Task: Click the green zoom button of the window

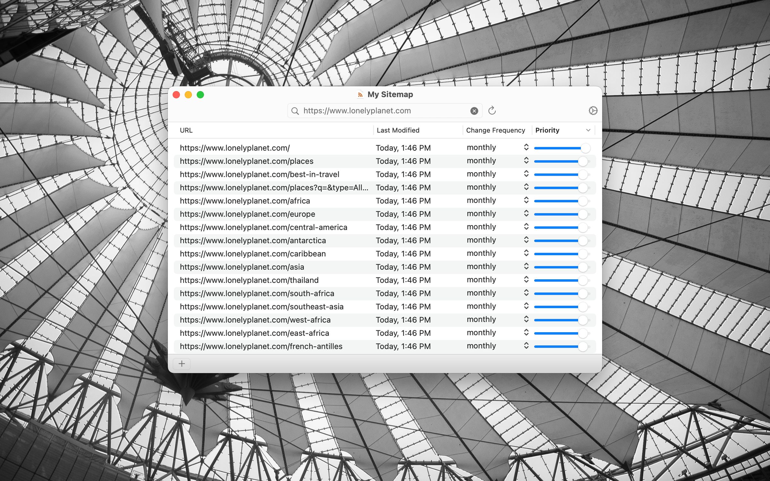Action: tap(200, 95)
